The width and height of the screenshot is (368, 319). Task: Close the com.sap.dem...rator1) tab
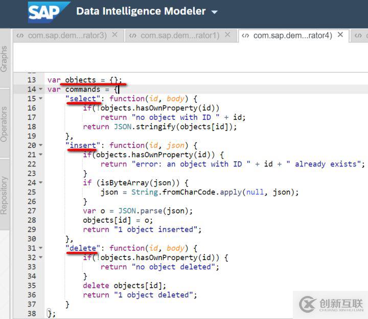click(x=227, y=35)
